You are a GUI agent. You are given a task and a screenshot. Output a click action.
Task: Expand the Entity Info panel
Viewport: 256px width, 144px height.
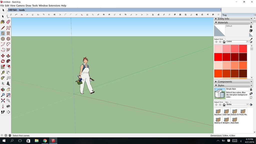coord(215,18)
